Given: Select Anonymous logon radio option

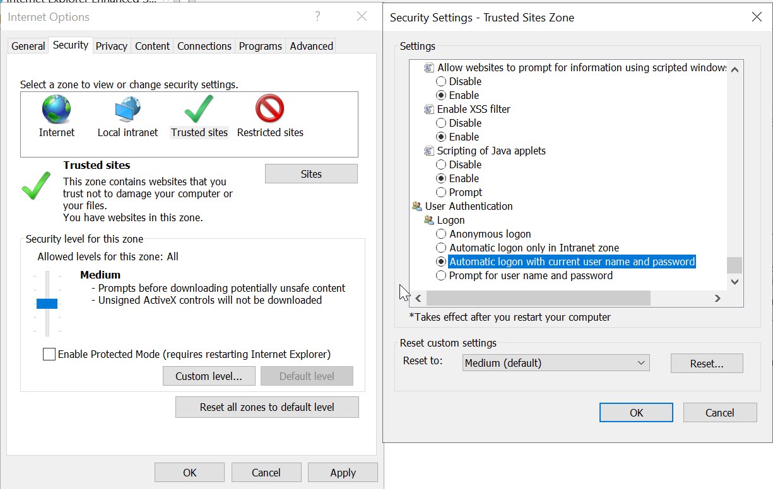Looking at the screenshot, I should click(x=441, y=234).
